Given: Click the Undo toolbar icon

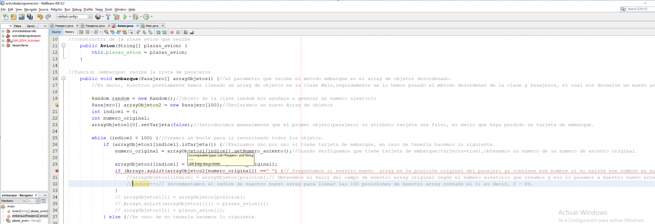Looking at the screenshot, I should [40, 17].
